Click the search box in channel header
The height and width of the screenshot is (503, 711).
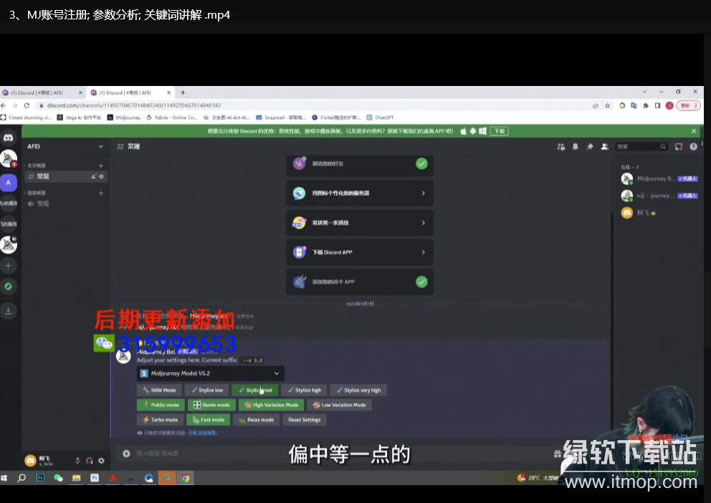641,146
